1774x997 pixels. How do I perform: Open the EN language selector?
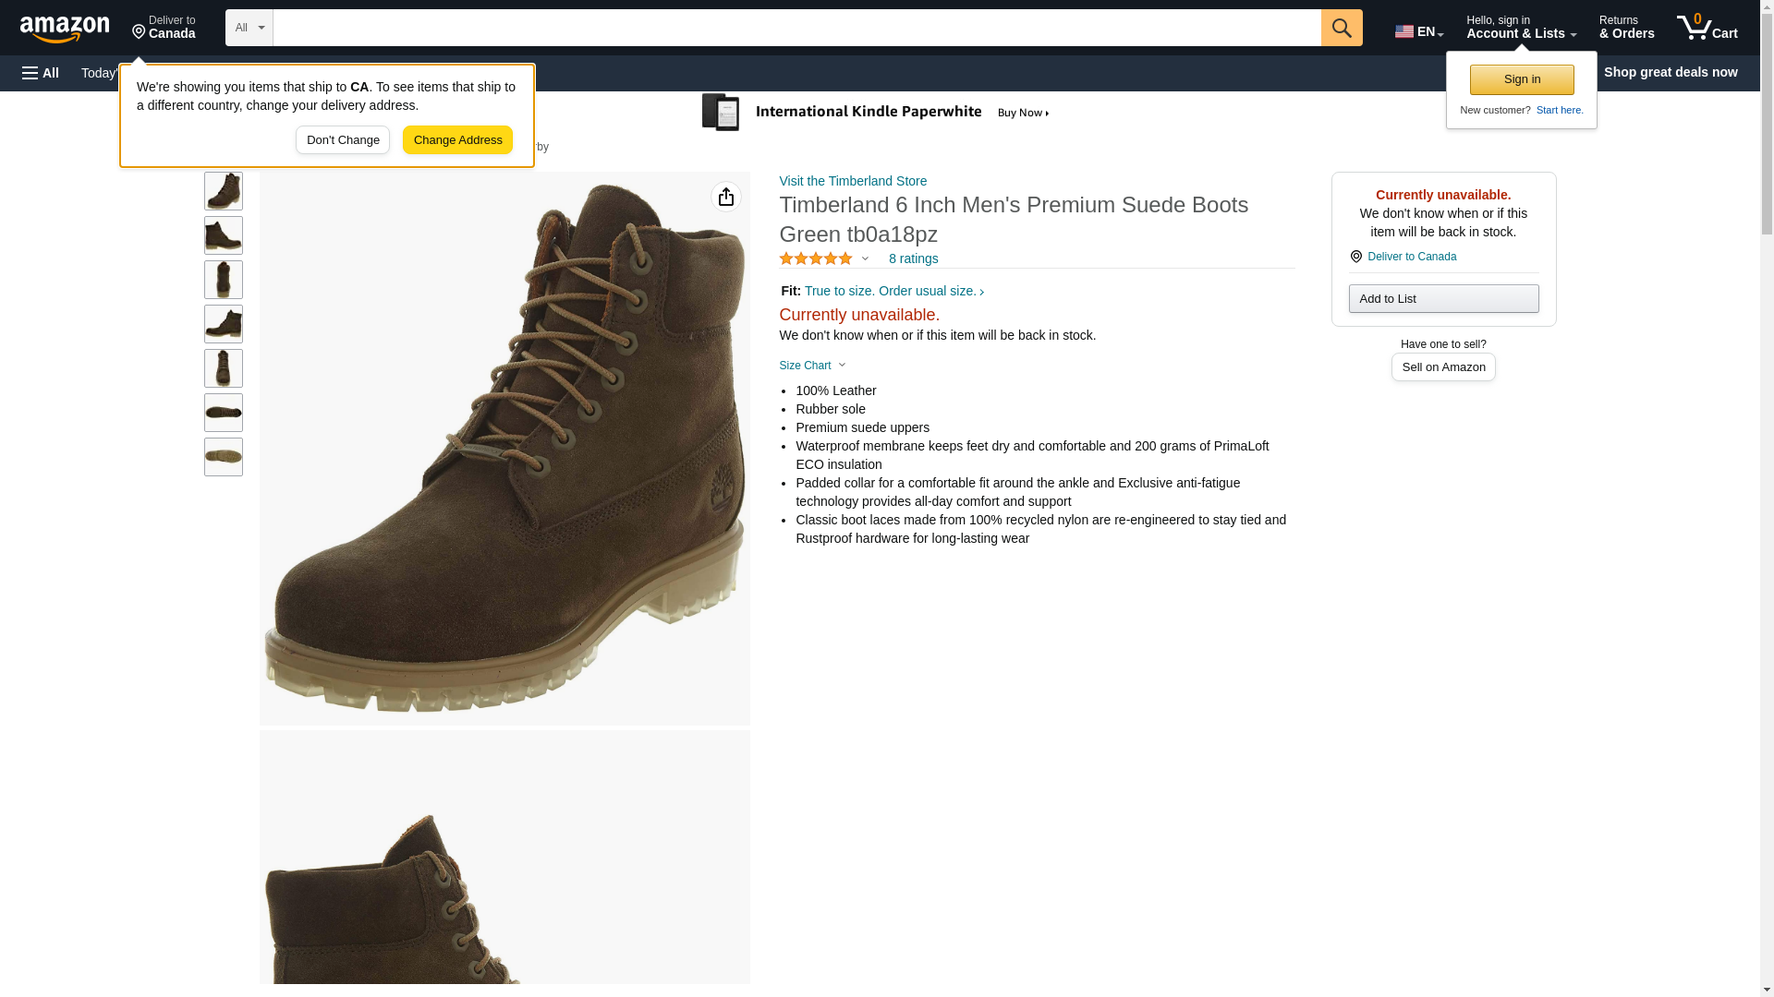tap(1418, 31)
